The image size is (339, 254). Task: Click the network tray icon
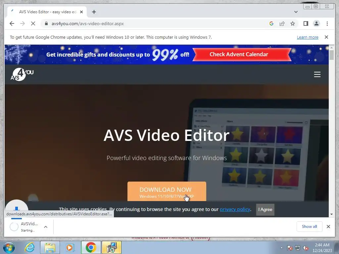click(x=298, y=248)
